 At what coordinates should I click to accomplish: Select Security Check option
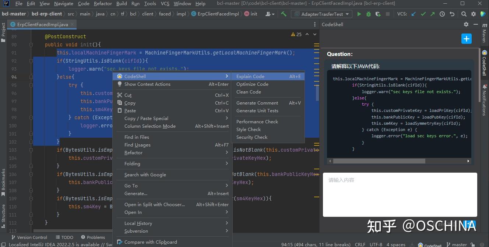point(268,137)
